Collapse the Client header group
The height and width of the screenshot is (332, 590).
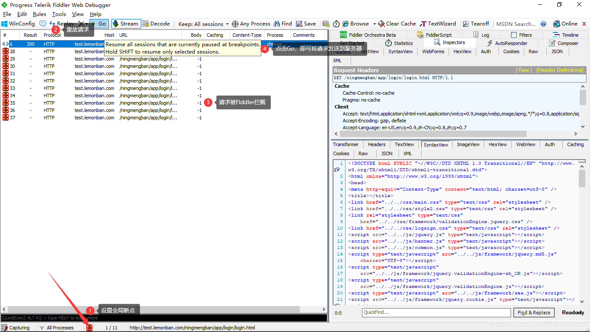coord(341,107)
